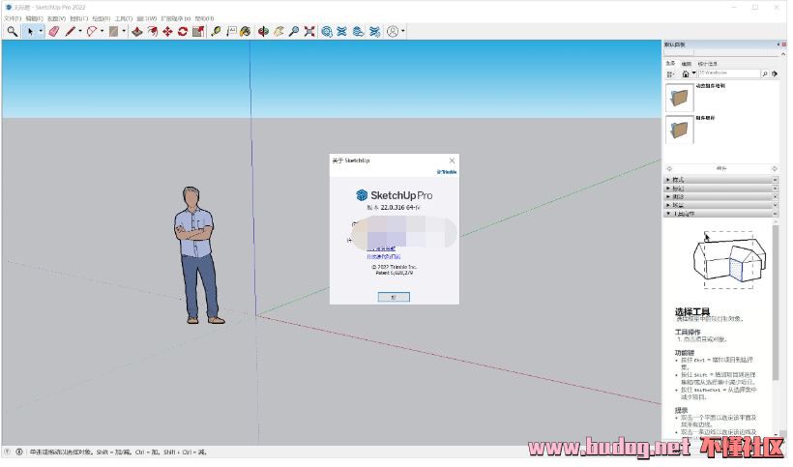Select the Offset tool
Viewport: 793px width, 467px height.
coord(152,31)
